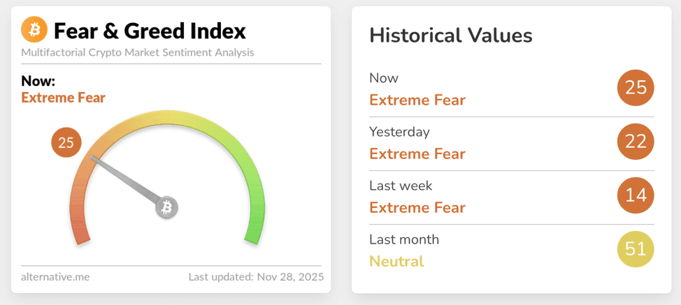Select the Neutral label under Last month
The height and width of the screenshot is (305, 681).
click(x=396, y=262)
